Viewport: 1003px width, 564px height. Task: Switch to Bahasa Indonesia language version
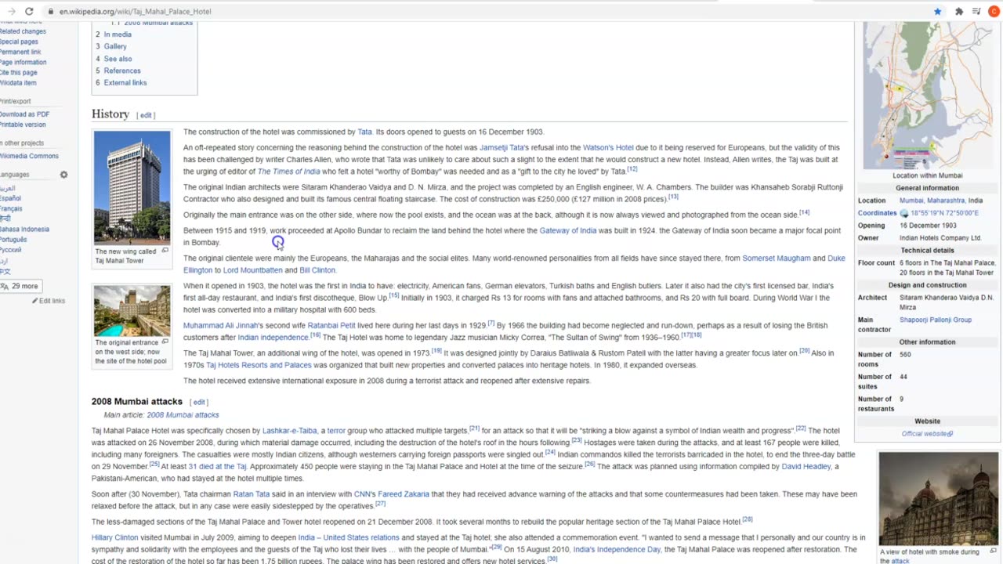pyautogui.click(x=24, y=230)
